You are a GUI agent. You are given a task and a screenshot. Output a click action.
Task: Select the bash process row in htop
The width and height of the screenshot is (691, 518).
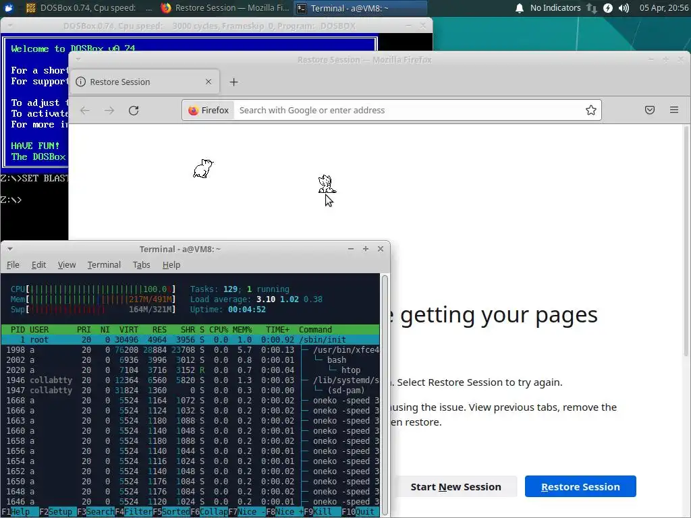[190, 360]
